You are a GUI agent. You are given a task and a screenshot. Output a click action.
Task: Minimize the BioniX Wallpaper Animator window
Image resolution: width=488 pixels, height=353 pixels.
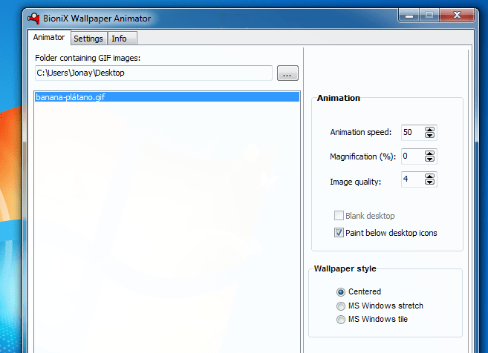point(409,15)
